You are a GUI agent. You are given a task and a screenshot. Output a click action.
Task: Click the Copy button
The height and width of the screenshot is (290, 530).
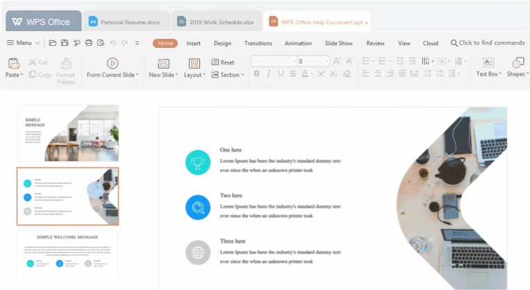[x=40, y=75]
